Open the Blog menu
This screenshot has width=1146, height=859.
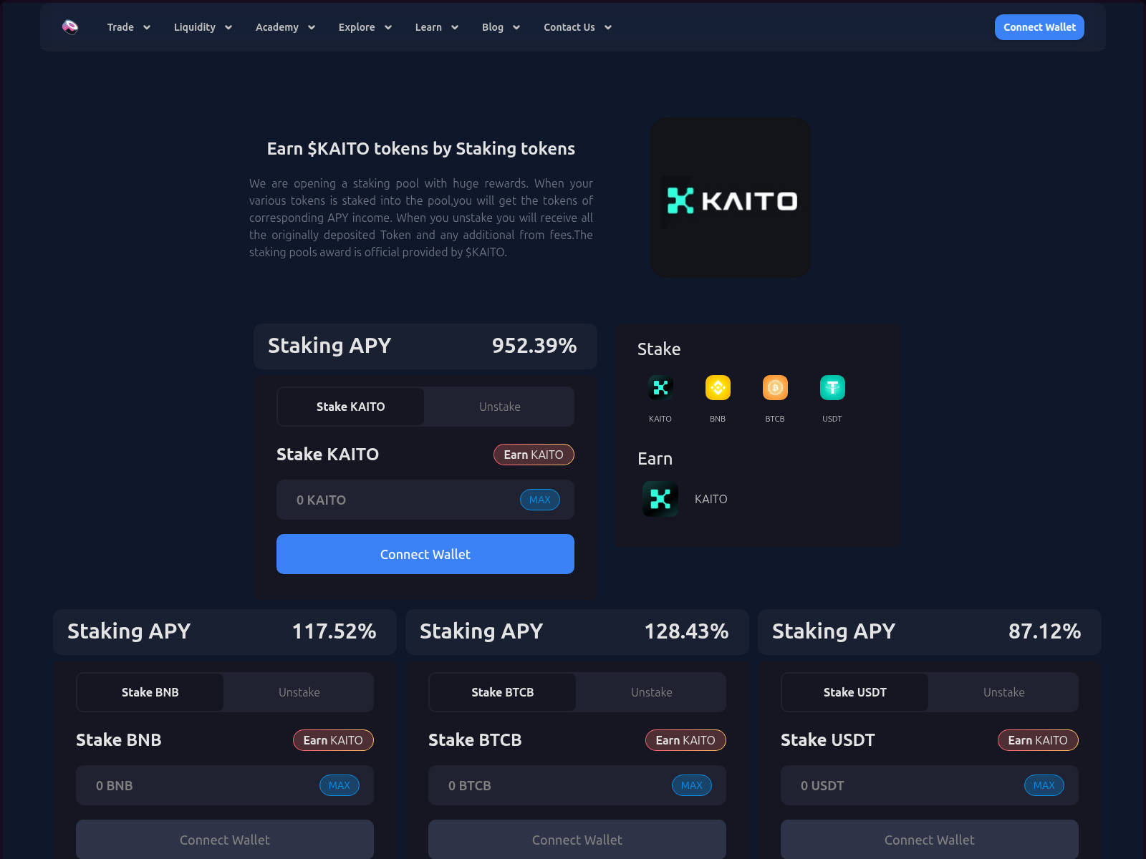tap(493, 27)
